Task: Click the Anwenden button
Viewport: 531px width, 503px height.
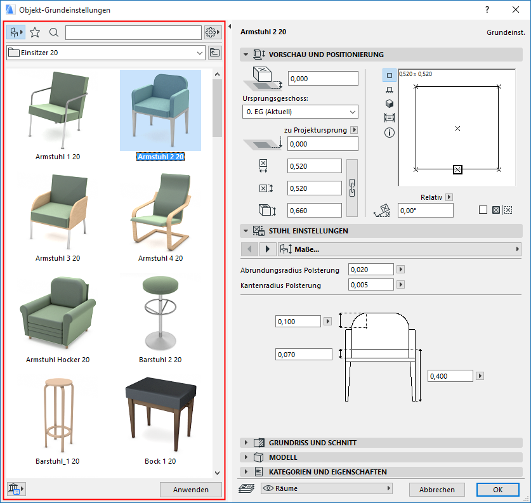Action: click(x=190, y=490)
